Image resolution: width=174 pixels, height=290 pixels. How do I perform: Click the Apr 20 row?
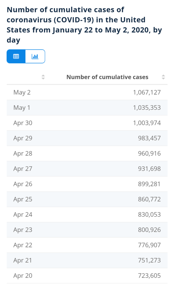(87, 276)
